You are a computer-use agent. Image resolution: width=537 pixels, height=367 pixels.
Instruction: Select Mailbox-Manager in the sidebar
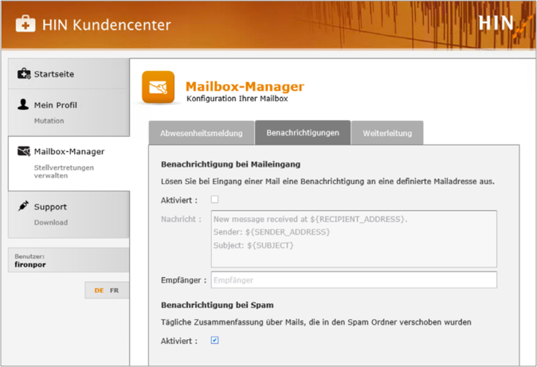[69, 151]
